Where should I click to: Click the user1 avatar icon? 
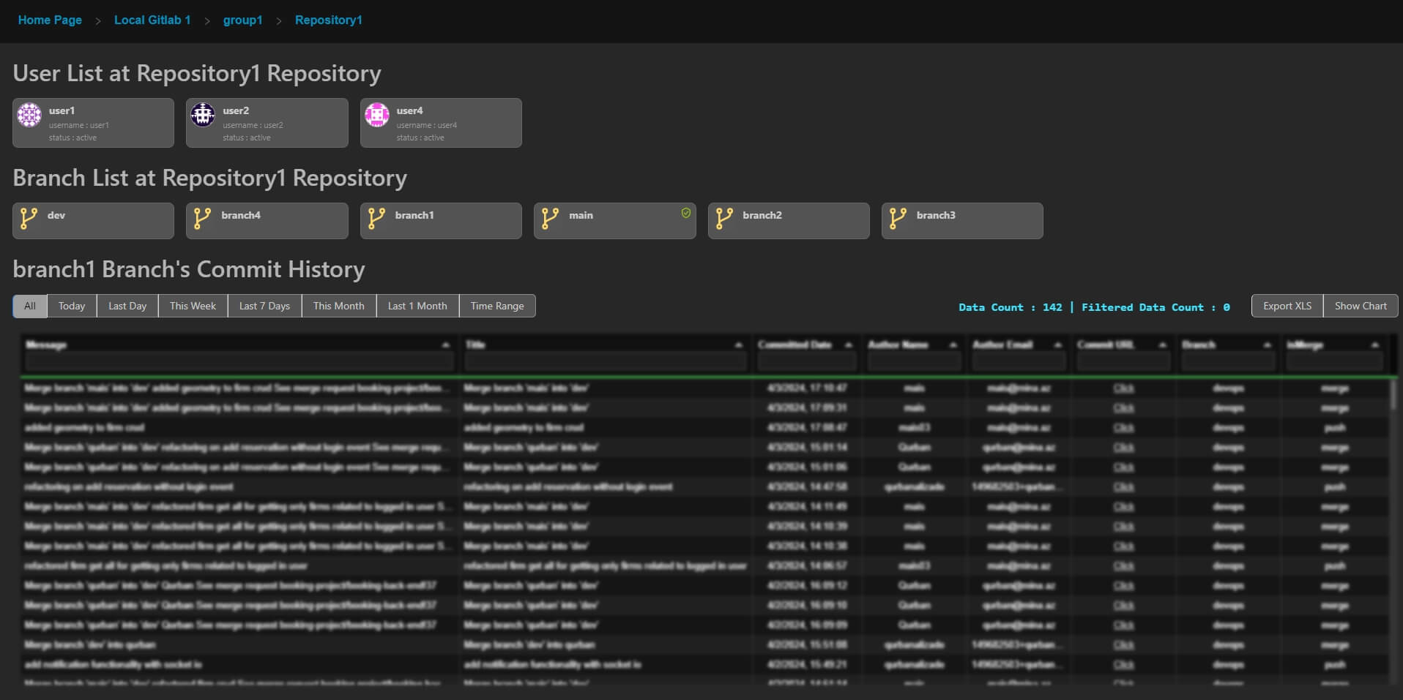point(29,115)
